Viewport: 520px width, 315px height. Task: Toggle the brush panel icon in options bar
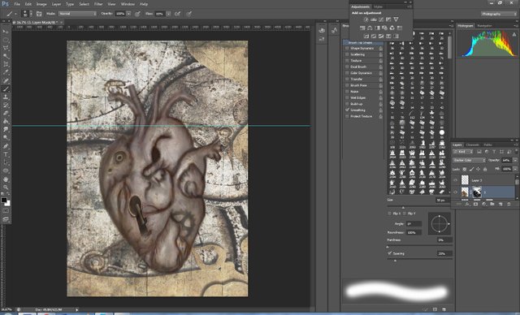point(39,14)
